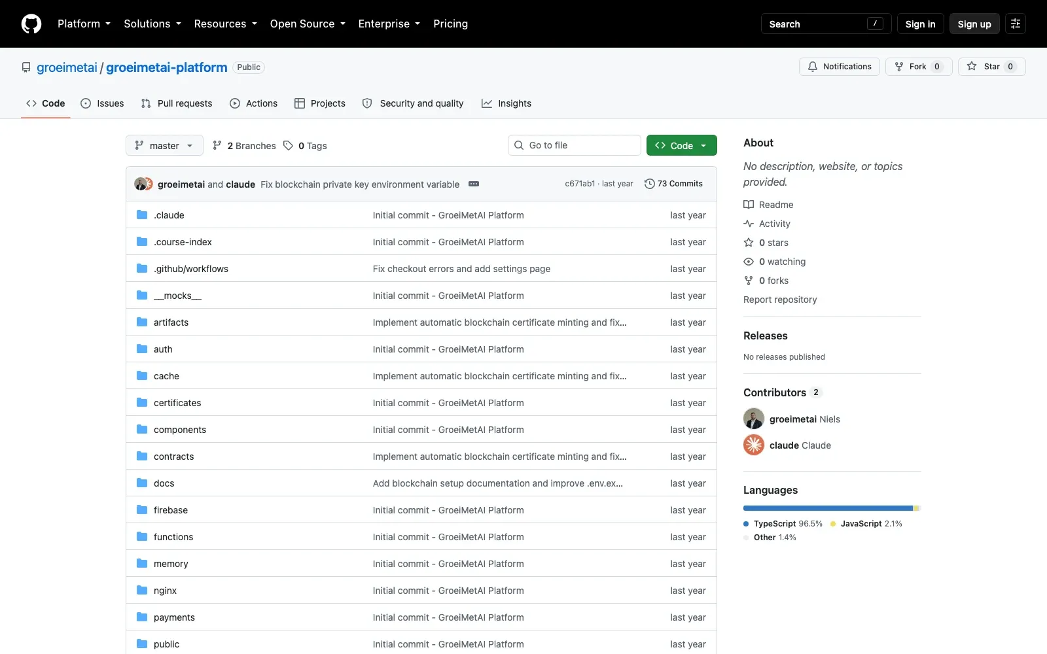Viewport: 1047px width, 654px height.
Task: Expand the green Code dropdown
Action: 681,145
